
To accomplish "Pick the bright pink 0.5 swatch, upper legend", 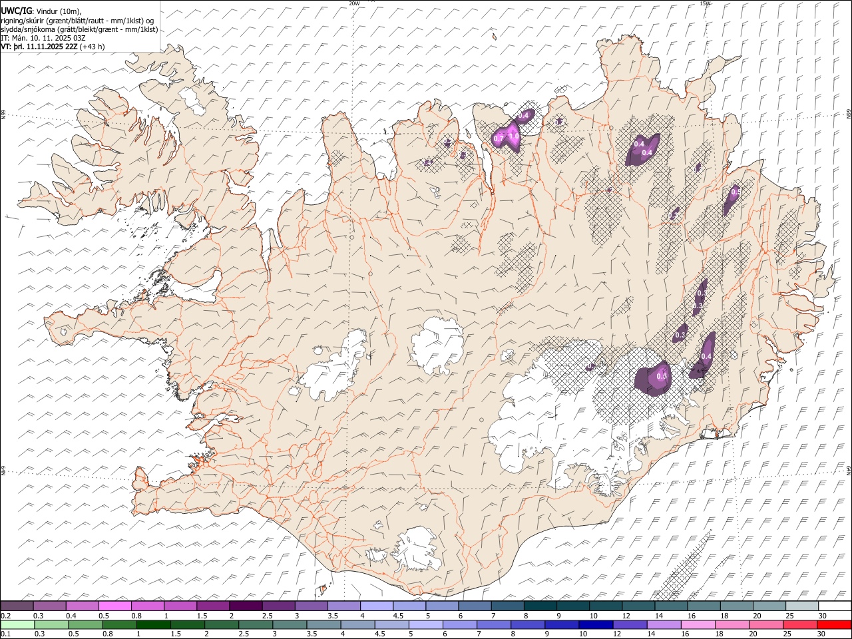I will [x=115, y=606].
